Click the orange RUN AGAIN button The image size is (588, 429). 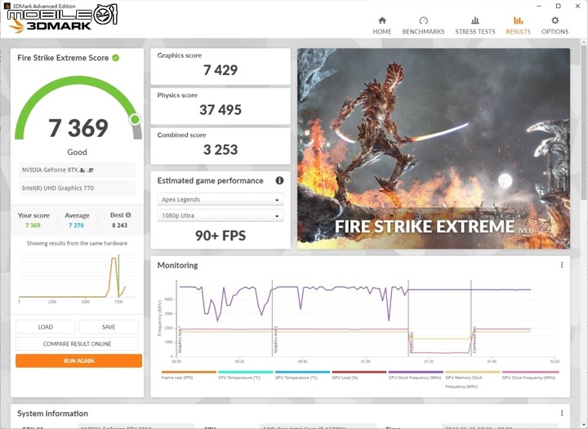tap(78, 360)
